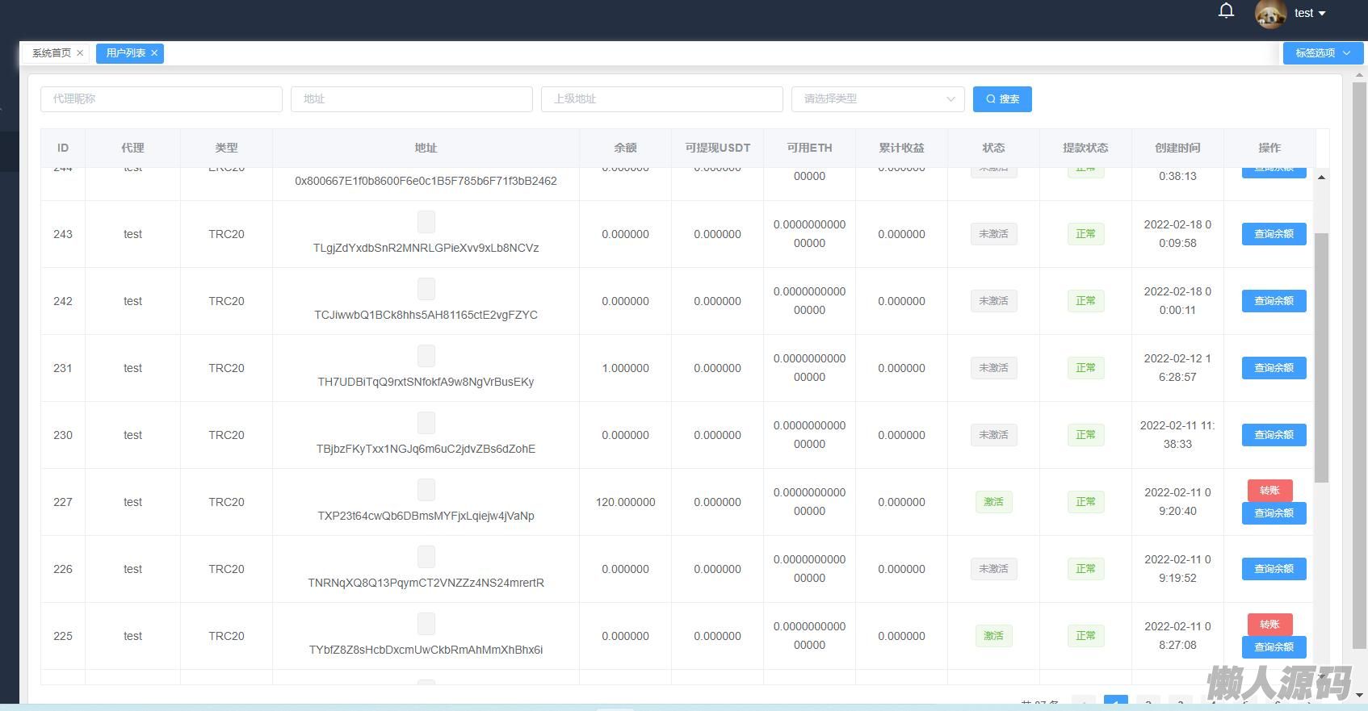Viewport: 1368px width, 711px height.
Task: Click the address icon in row 231
Action: [x=426, y=356]
